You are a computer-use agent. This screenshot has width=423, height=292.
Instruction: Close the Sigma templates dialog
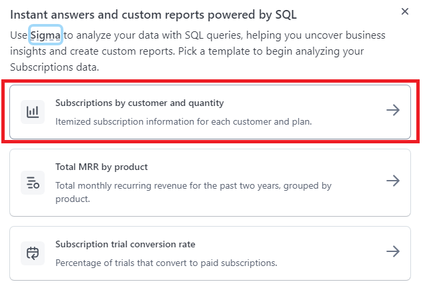(405, 12)
